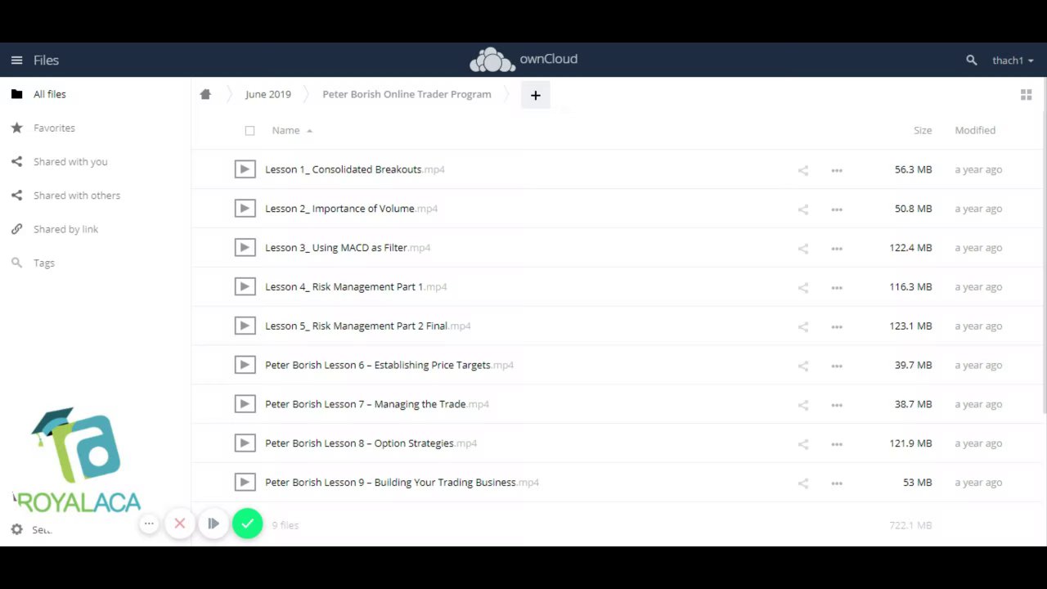Click video icon of Lesson 6 Price Targets
Viewport: 1047px width, 589px height.
245,365
